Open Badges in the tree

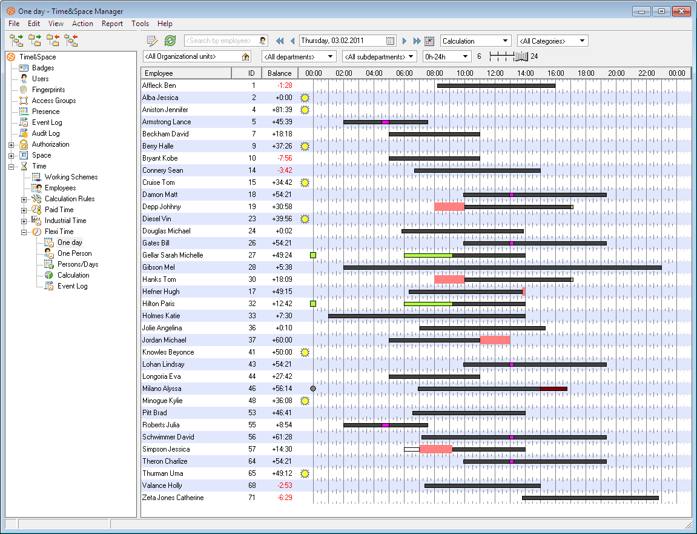tap(43, 68)
